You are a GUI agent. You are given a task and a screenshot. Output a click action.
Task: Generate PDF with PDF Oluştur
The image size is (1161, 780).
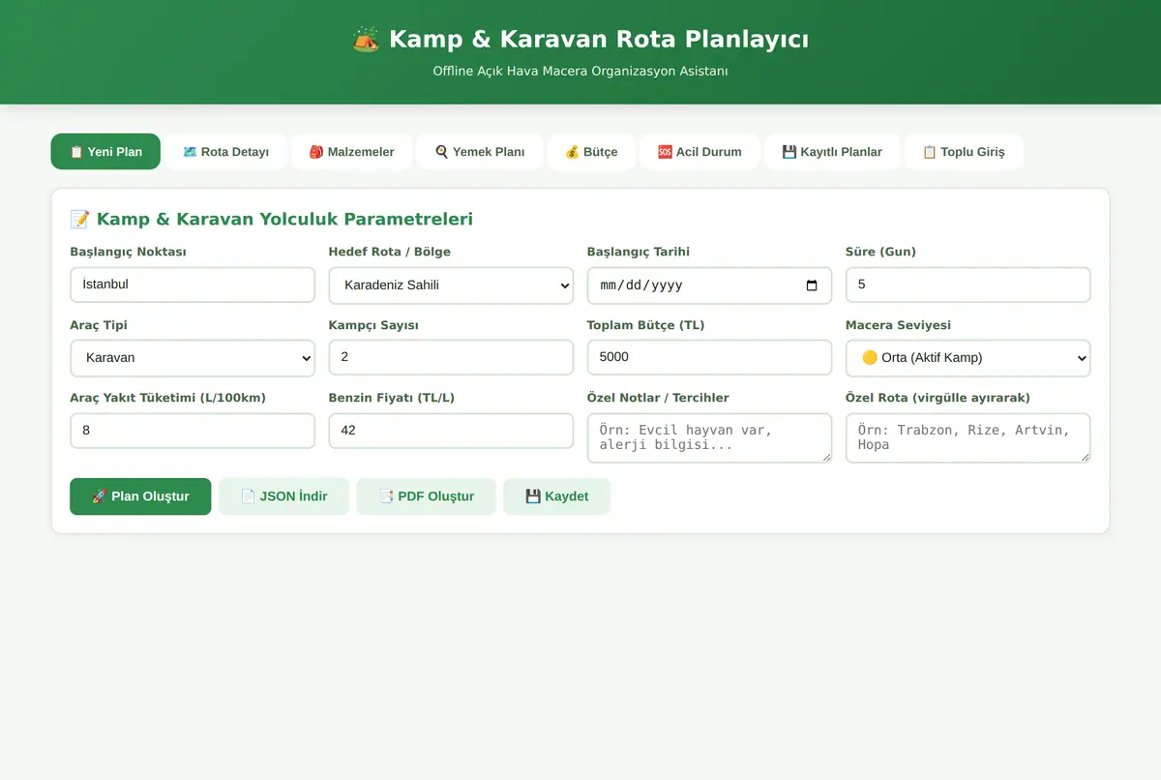click(426, 496)
